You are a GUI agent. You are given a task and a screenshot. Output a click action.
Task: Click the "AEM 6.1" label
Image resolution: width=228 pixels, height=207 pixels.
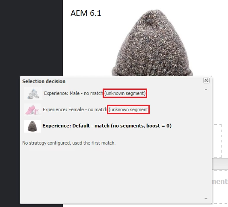pos(86,13)
